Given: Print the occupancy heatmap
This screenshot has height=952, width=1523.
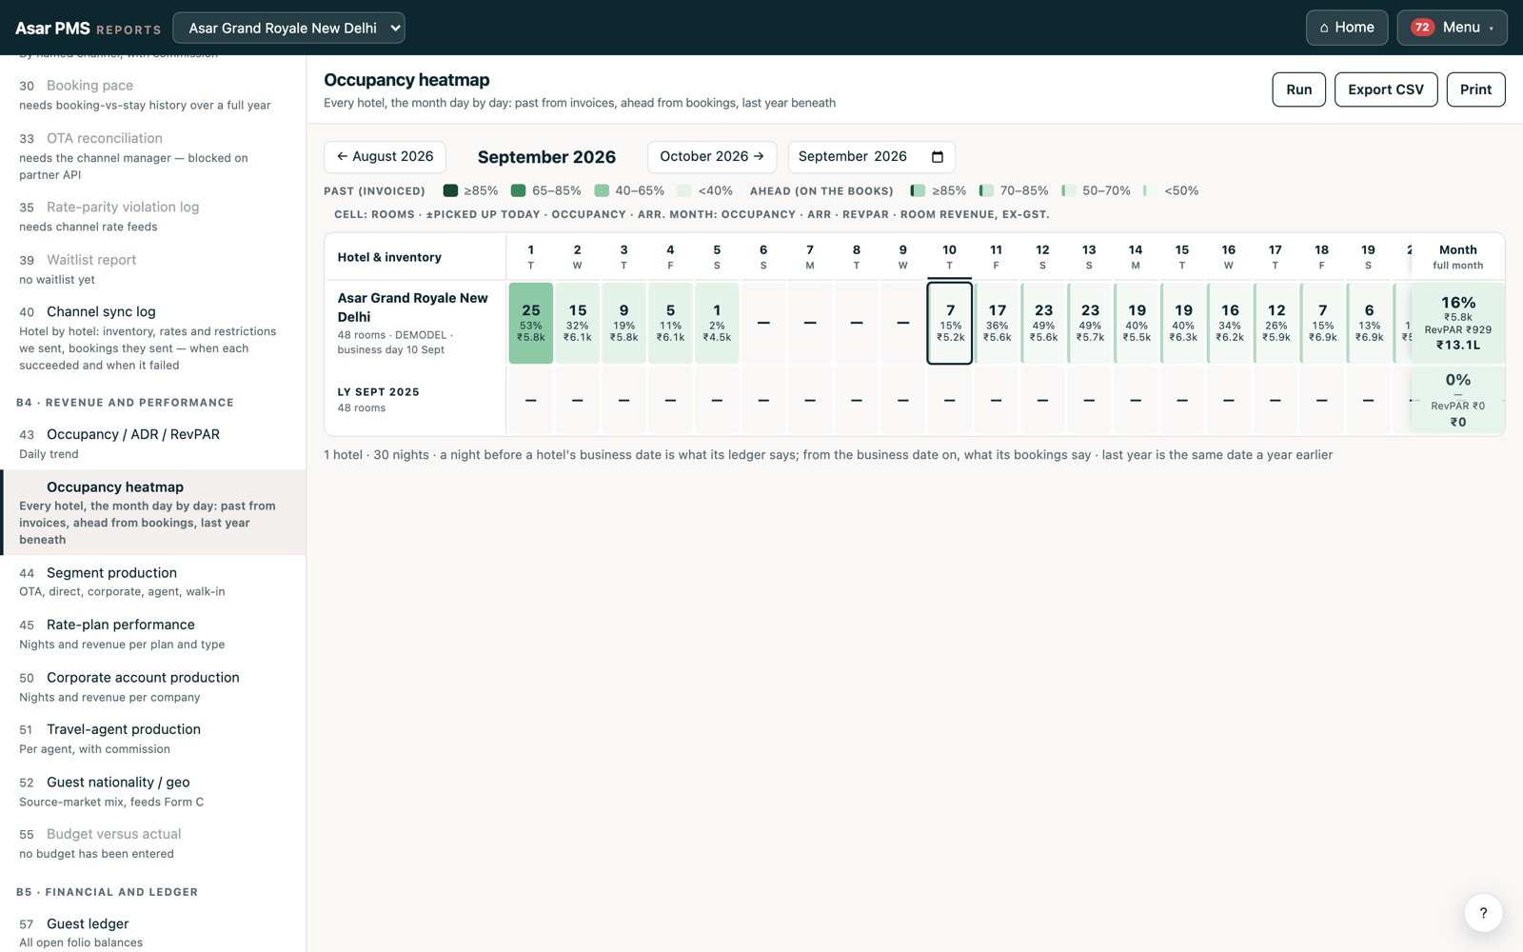Looking at the screenshot, I should [1475, 89].
